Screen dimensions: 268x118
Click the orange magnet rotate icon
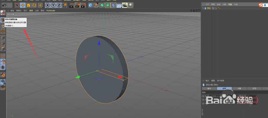tap(3, 75)
